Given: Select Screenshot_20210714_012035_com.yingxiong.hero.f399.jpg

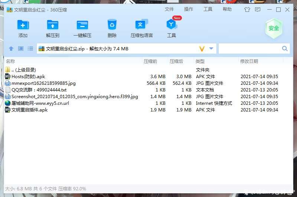Looking at the screenshot, I should (75, 97).
